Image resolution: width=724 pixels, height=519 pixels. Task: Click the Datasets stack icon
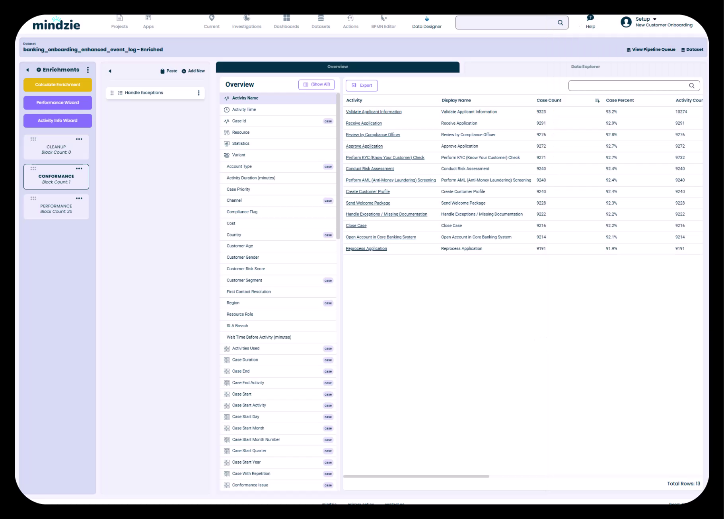[x=321, y=18]
